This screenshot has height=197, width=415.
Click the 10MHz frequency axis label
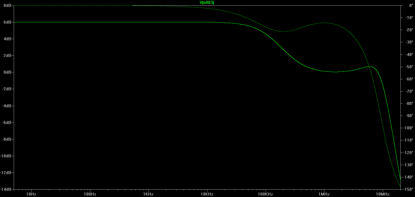tap(383, 194)
